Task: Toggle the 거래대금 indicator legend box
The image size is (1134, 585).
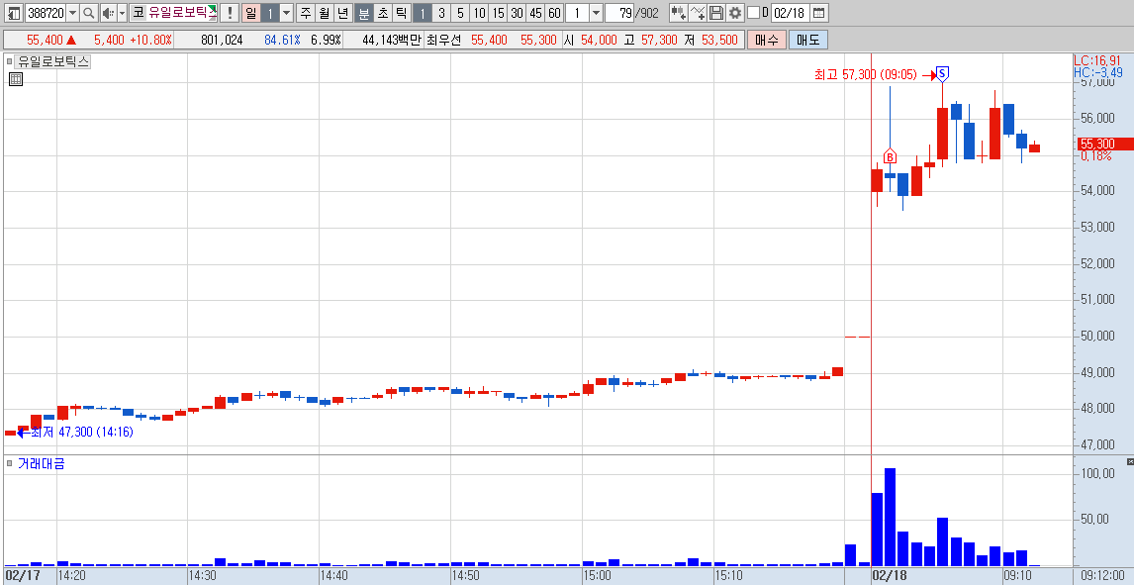Action: pos(10,463)
